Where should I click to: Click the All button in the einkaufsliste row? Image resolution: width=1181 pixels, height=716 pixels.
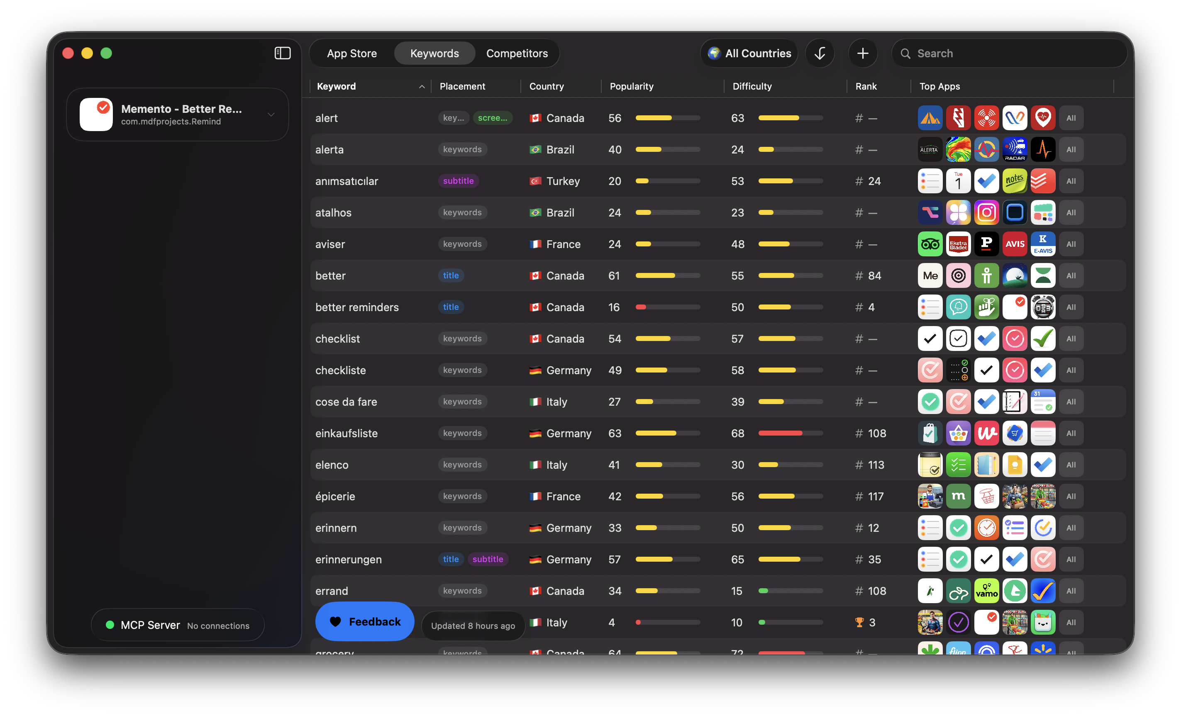[1071, 433]
